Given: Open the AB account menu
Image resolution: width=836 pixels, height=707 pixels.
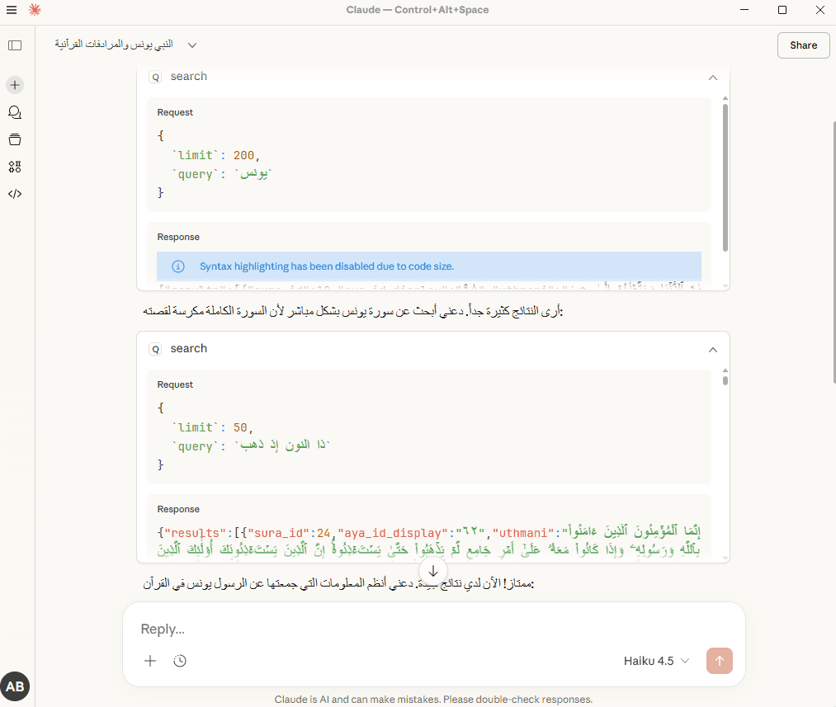Looking at the screenshot, I should click(x=16, y=686).
